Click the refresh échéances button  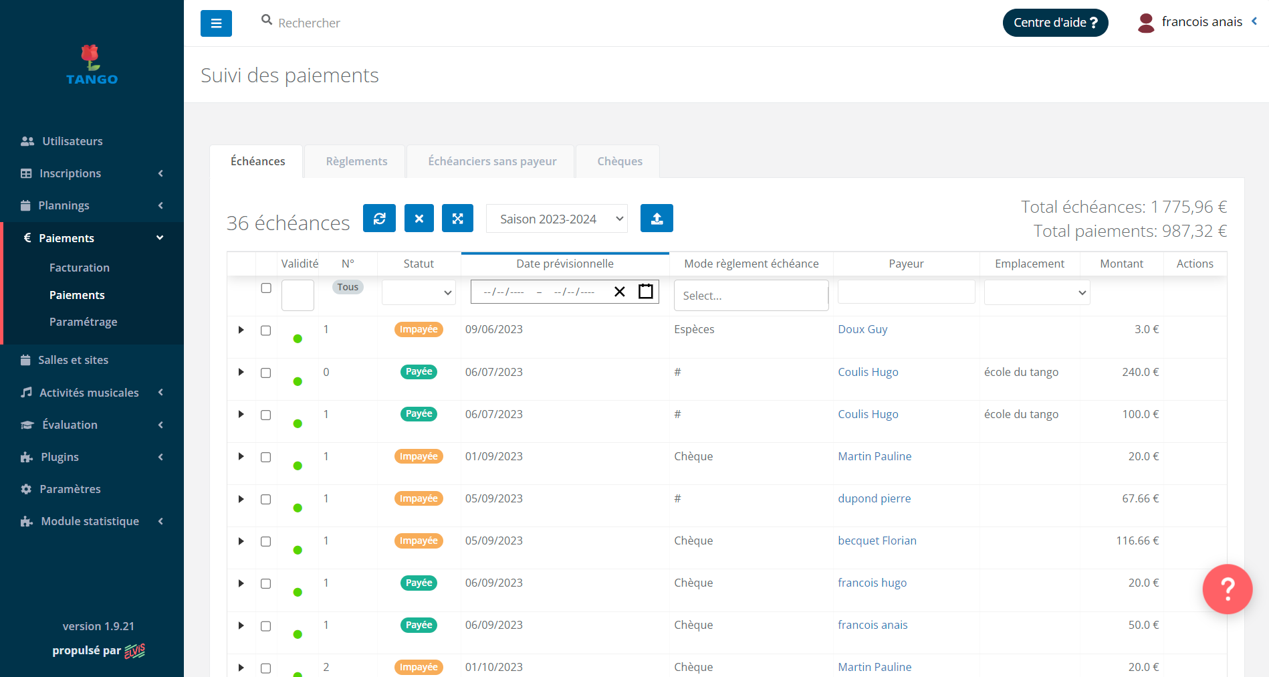coord(379,218)
